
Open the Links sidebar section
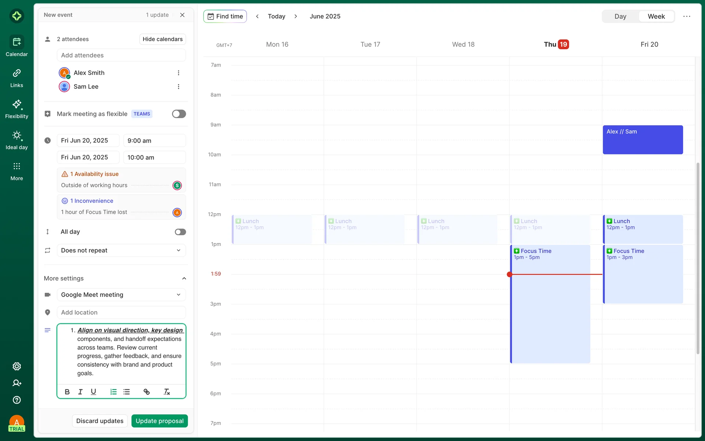point(17,78)
